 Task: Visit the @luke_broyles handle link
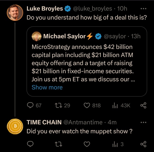tap(92, 9)
